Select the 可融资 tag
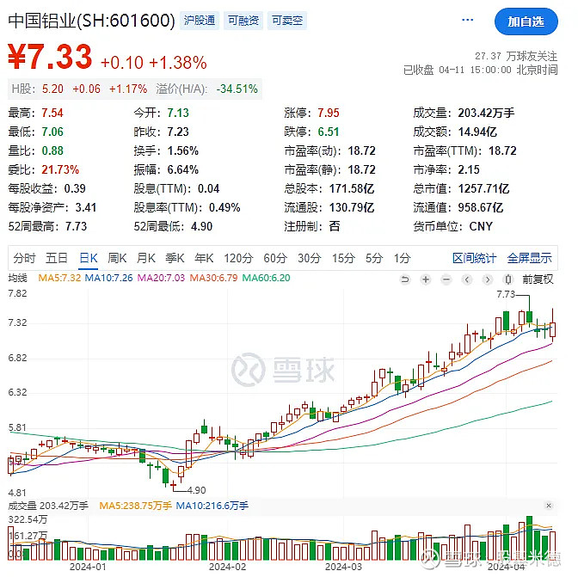Screen dimensions: 578x577 point(243,21)
